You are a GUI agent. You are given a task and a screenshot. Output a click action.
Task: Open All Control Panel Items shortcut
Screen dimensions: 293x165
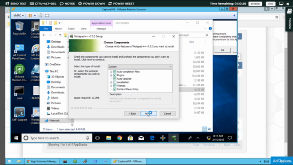tap(19, 52)
